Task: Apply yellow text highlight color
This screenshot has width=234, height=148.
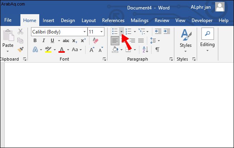Action: tap(48, 50)
